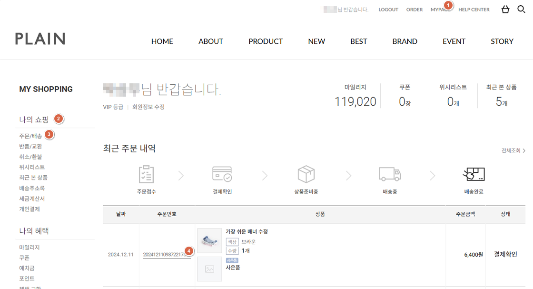The height and width of the screenshot is (289, 533).
Task: Open the sneaker product thumbnail
Action: point(209,241)
